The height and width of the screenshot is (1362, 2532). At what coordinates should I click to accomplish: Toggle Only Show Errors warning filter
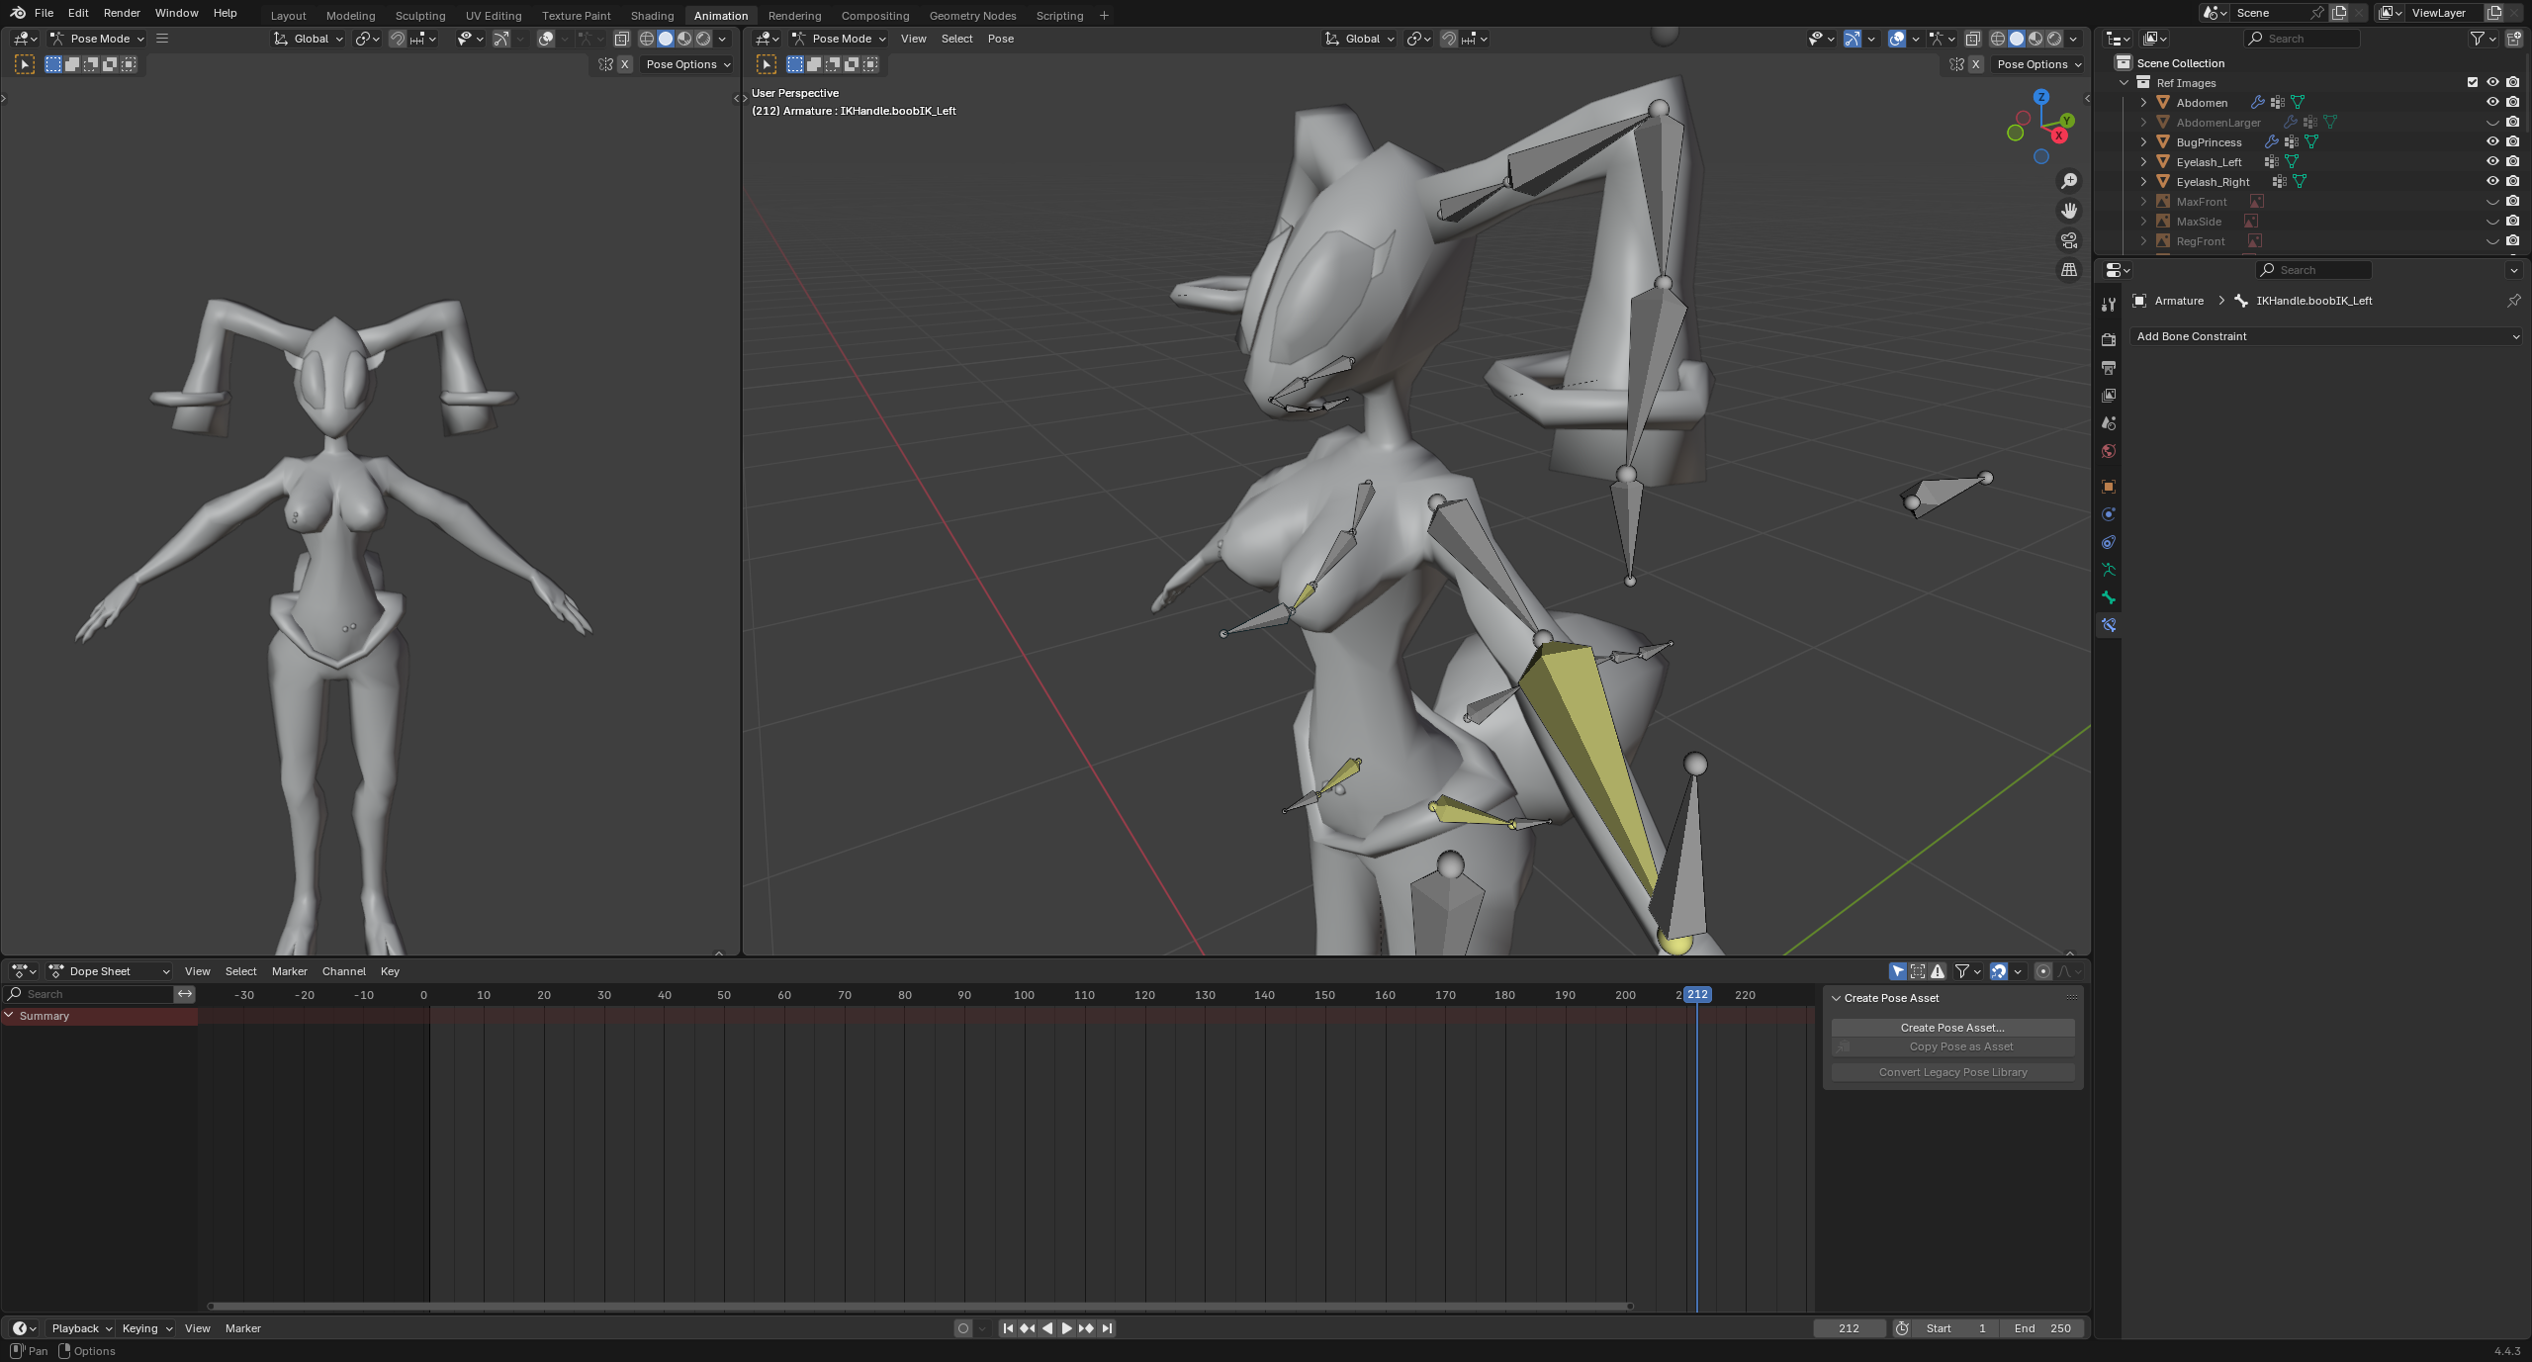(1938, 971)
